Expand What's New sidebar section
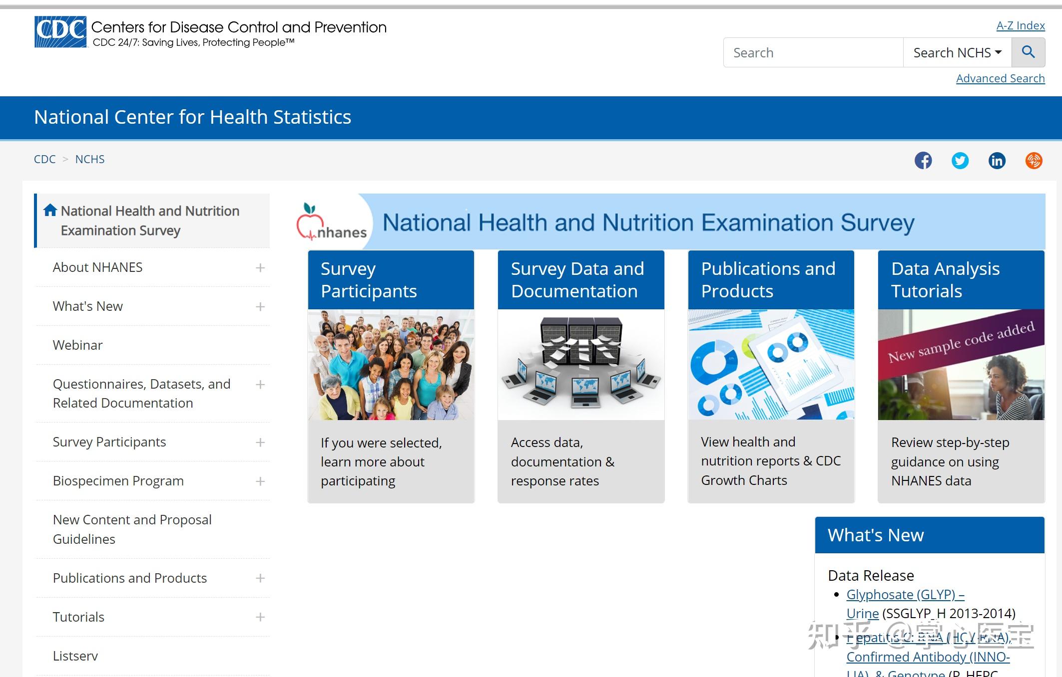Viewport: 1062px width, 677px height. point(260,307)
